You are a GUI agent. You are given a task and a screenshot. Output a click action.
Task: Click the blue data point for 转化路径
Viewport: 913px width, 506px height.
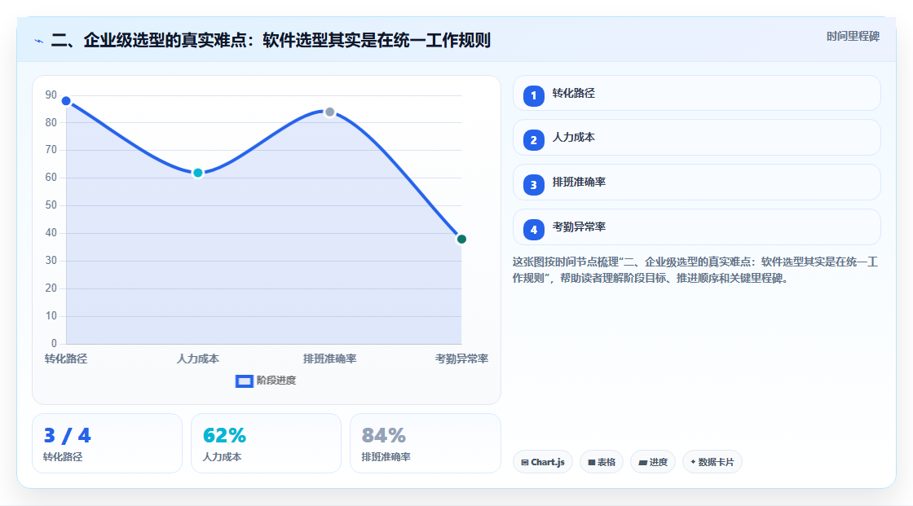66,101
